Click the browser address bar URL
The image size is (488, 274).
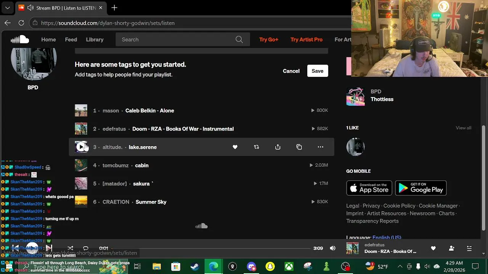click(108, 23)
